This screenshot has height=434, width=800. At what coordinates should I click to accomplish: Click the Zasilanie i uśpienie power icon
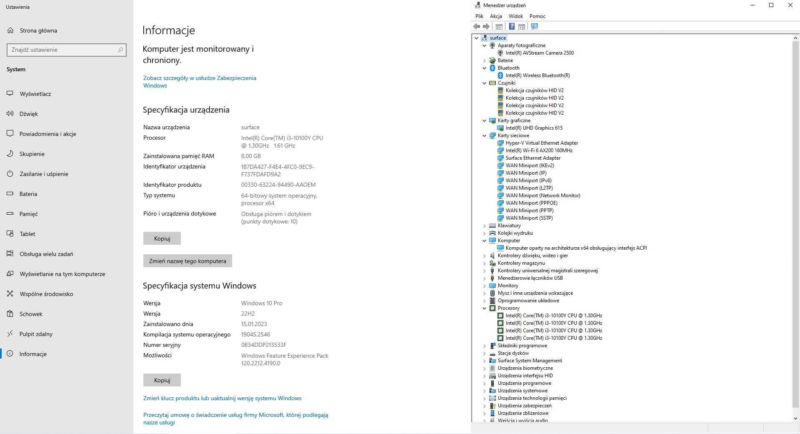point(10,174)
